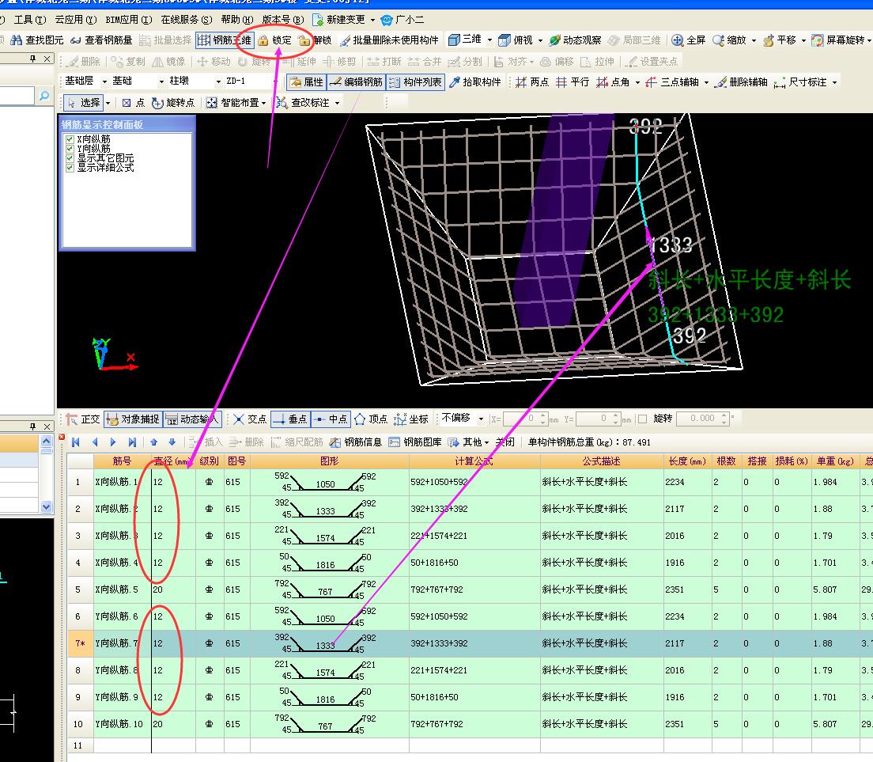Open the 云应用(Y) menu

(76, 20)
